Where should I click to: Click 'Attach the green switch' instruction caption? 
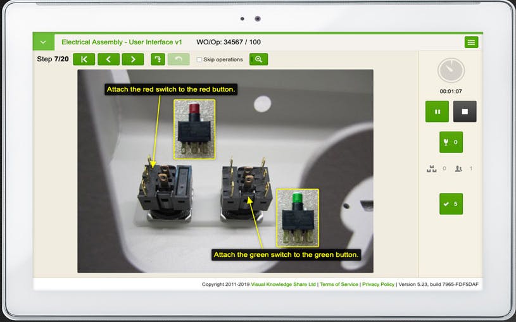pyautogui.click(x=286, y=255)
